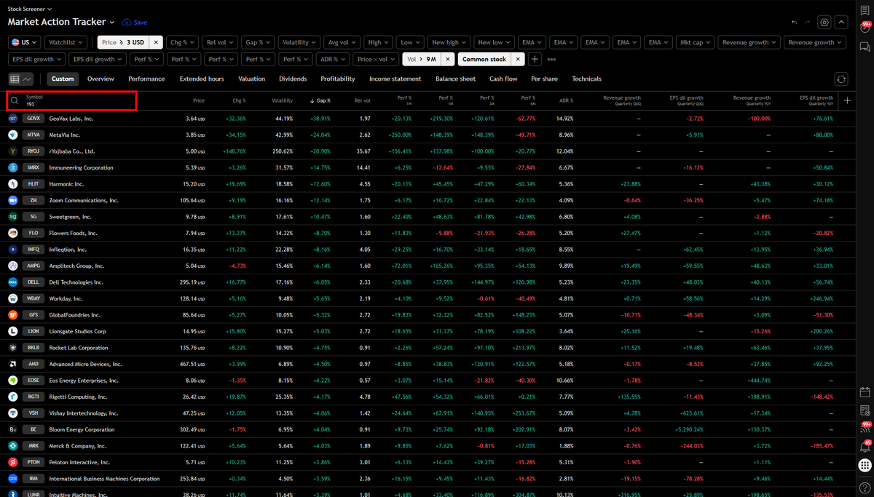
Task: Open the products grid icon in sidebar
Action: click(x=865, y=465)
